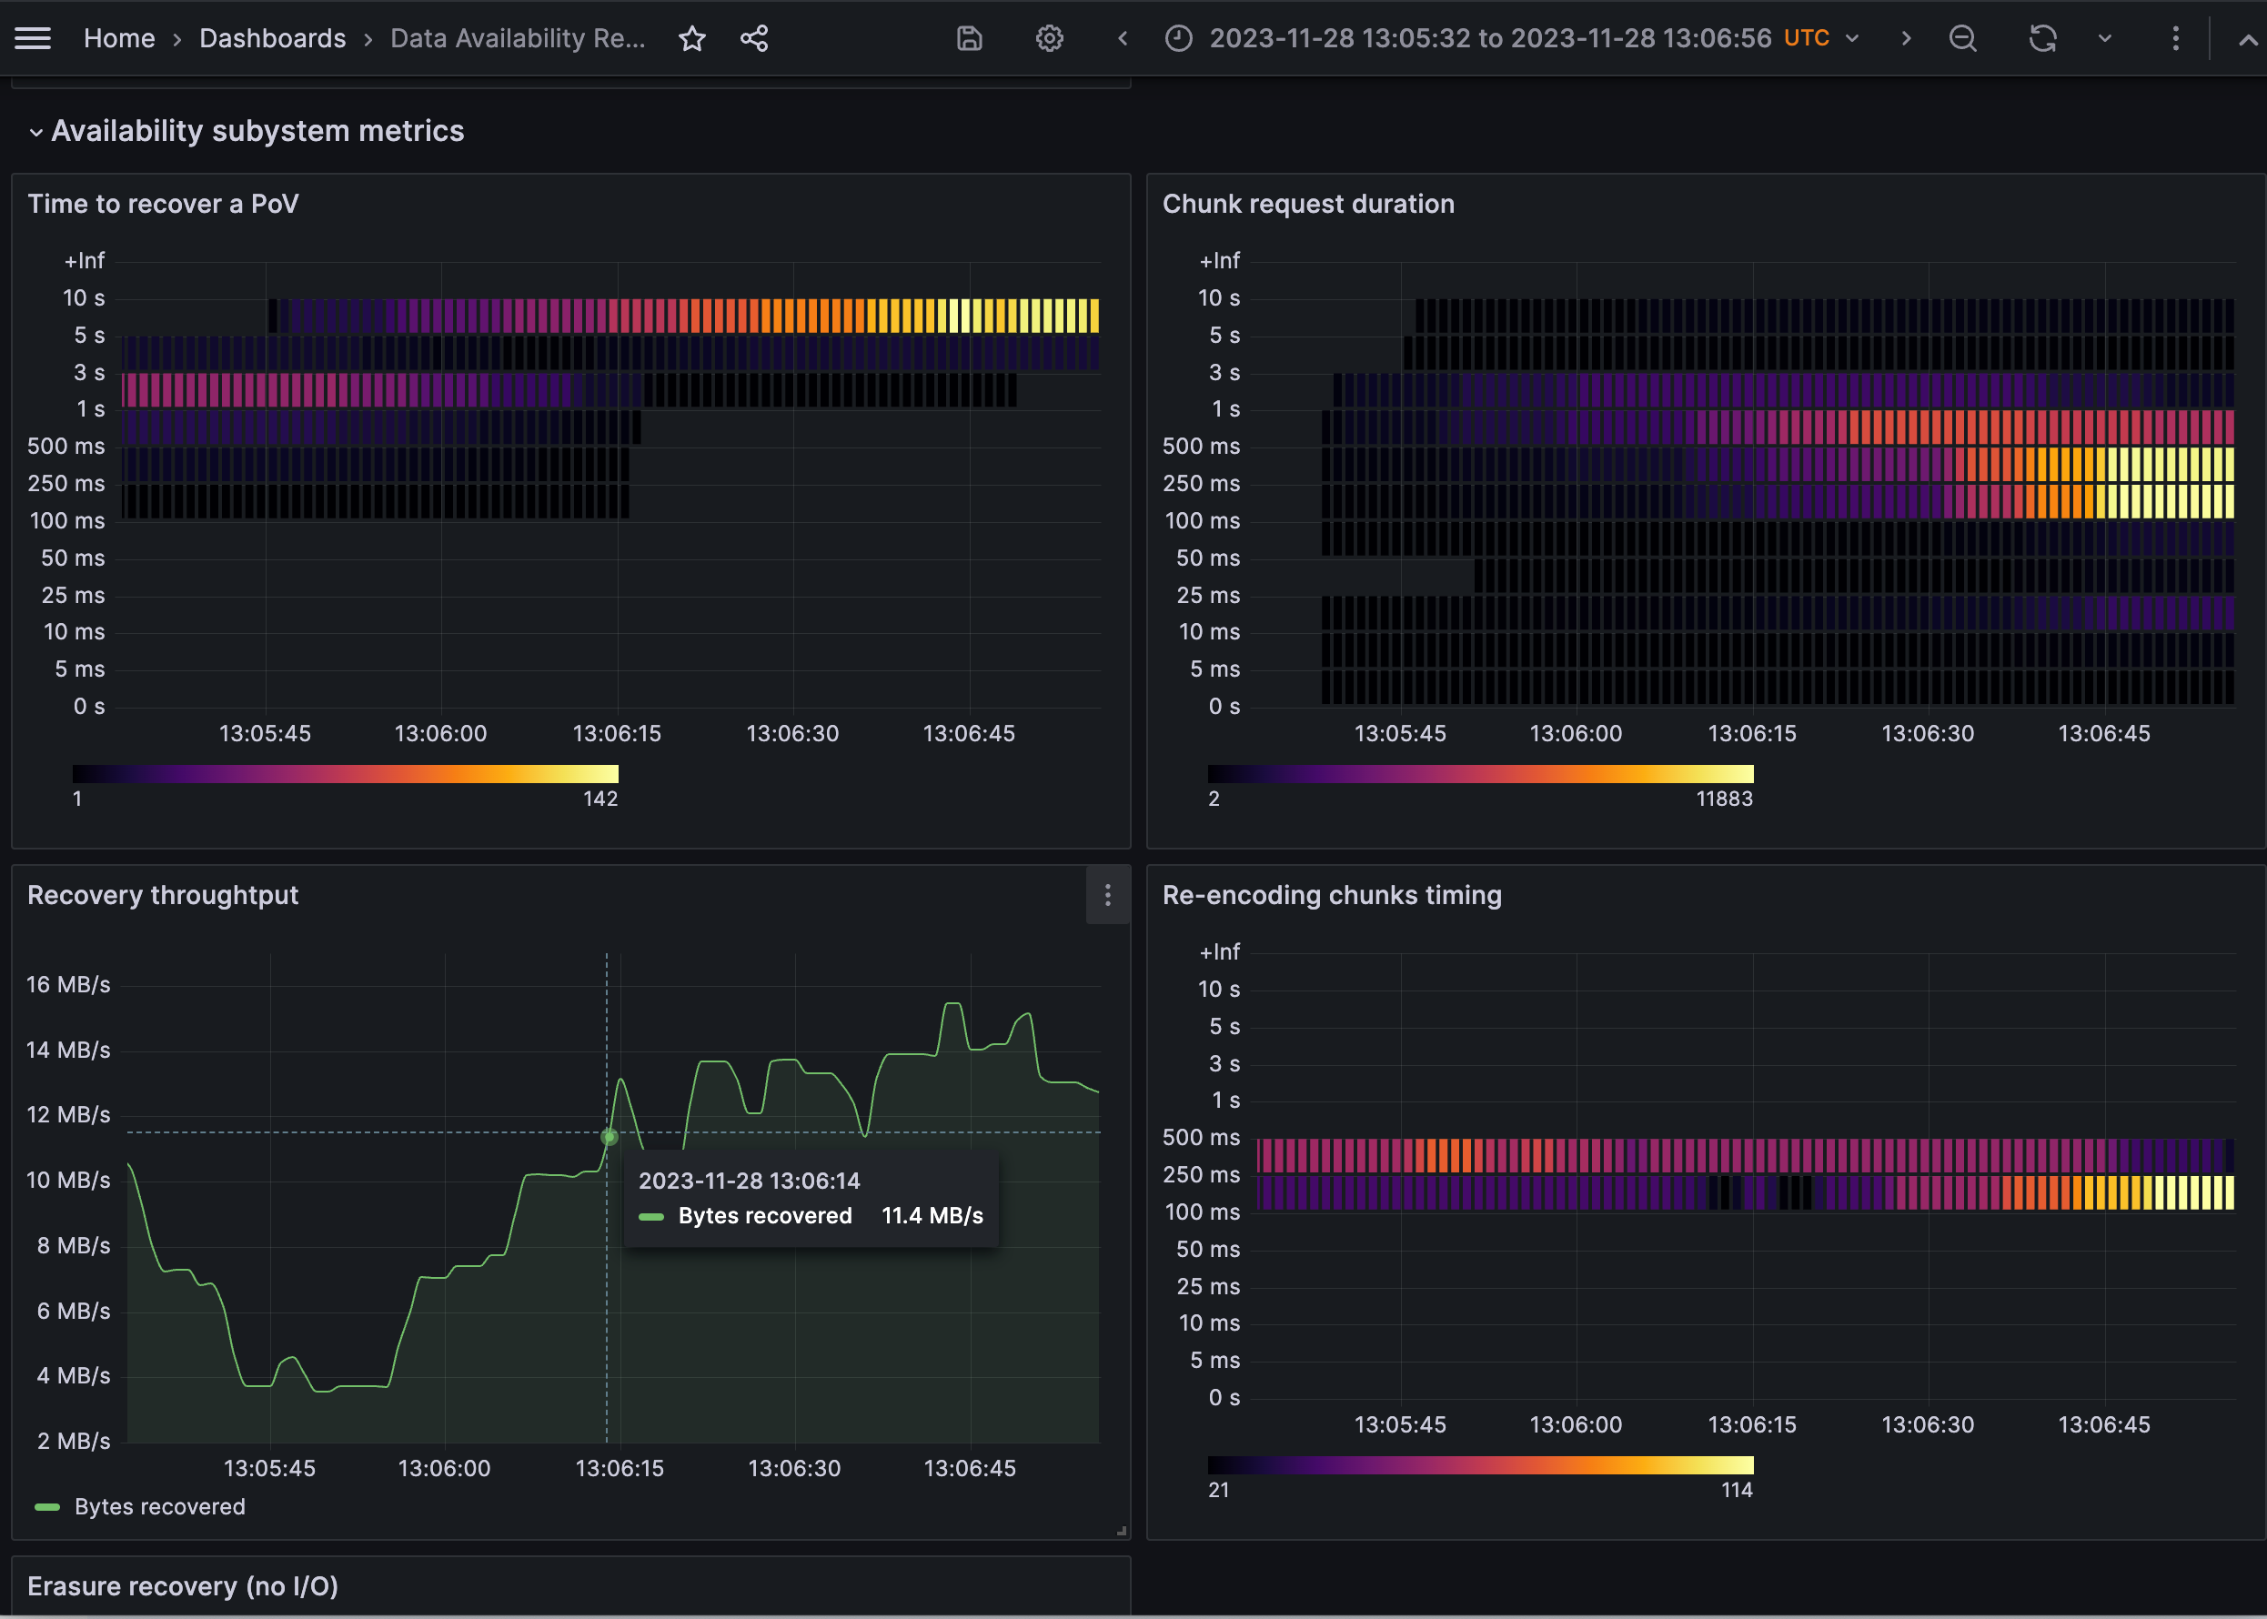Refresh the dashboard
The height and width of the screenshot is (1619, 2267).
[2042, 39]
